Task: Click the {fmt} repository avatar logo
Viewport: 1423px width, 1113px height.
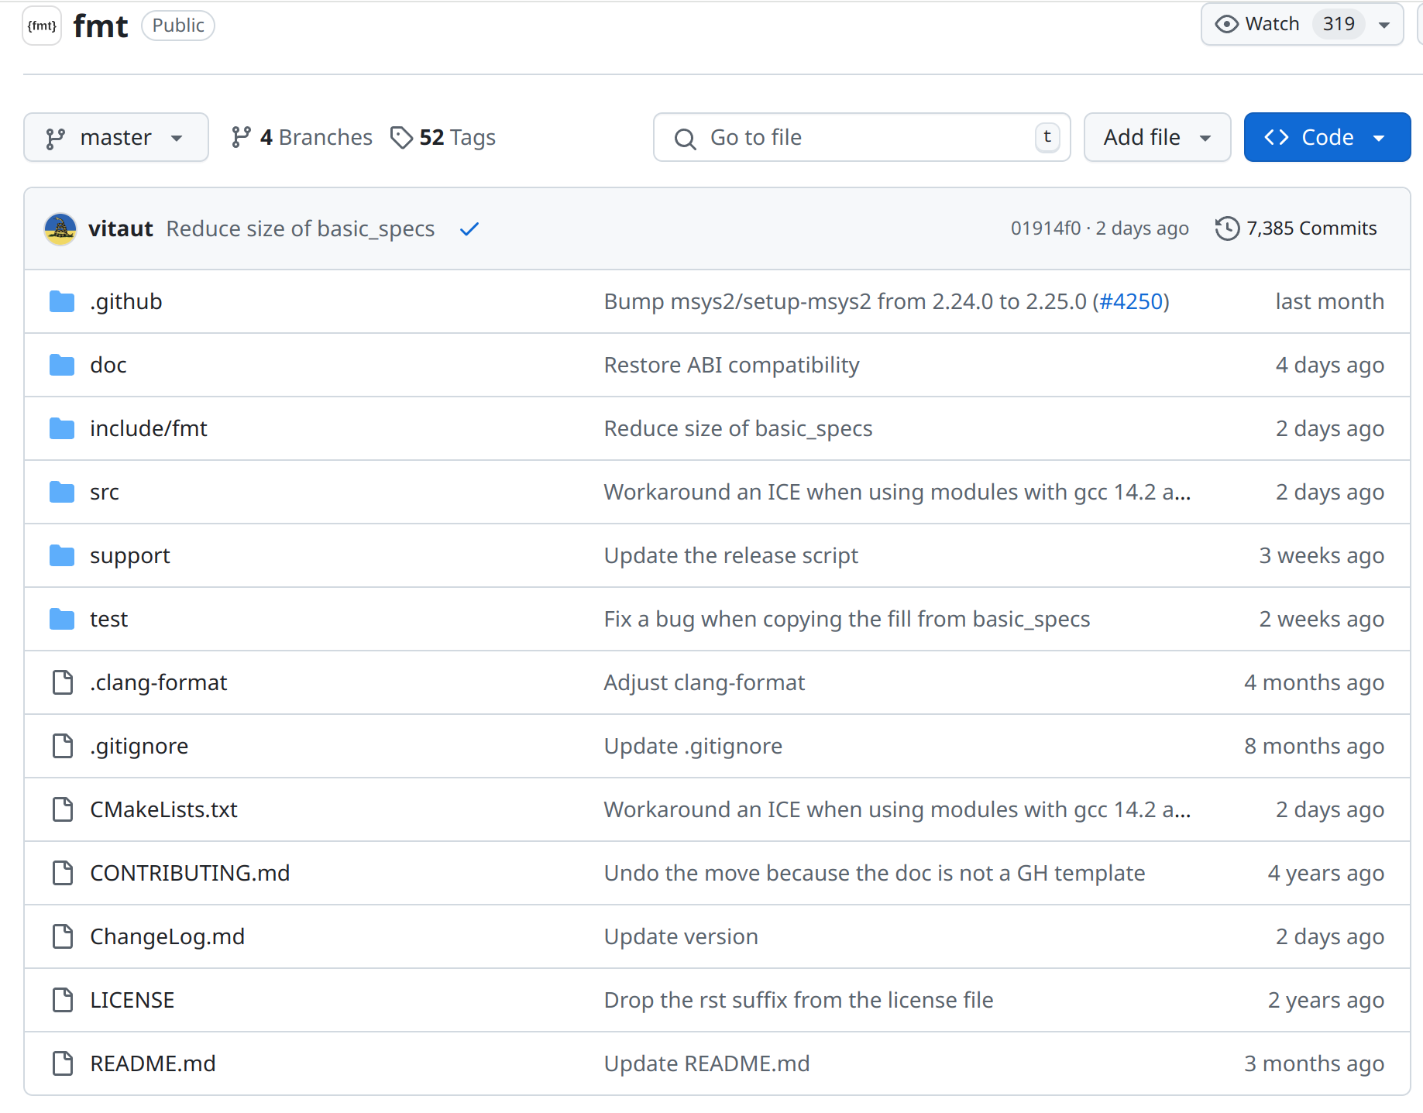Action: pyautogui.click(x=42, y=26)
